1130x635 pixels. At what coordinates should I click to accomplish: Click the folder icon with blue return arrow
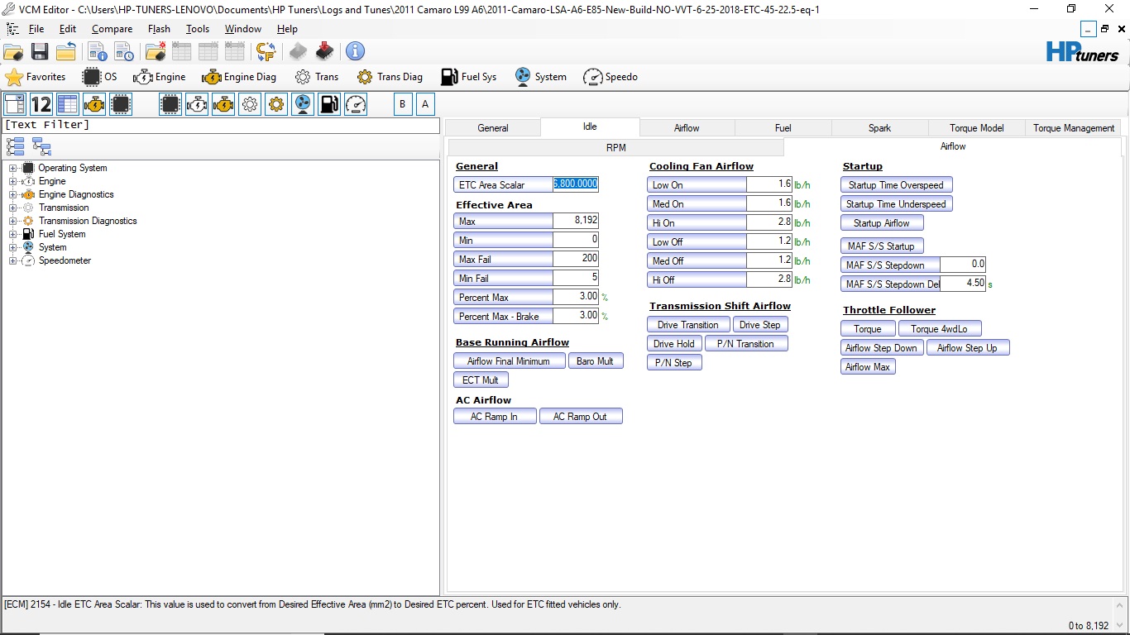66,51
